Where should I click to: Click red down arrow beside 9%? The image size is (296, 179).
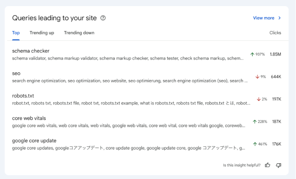257,77
